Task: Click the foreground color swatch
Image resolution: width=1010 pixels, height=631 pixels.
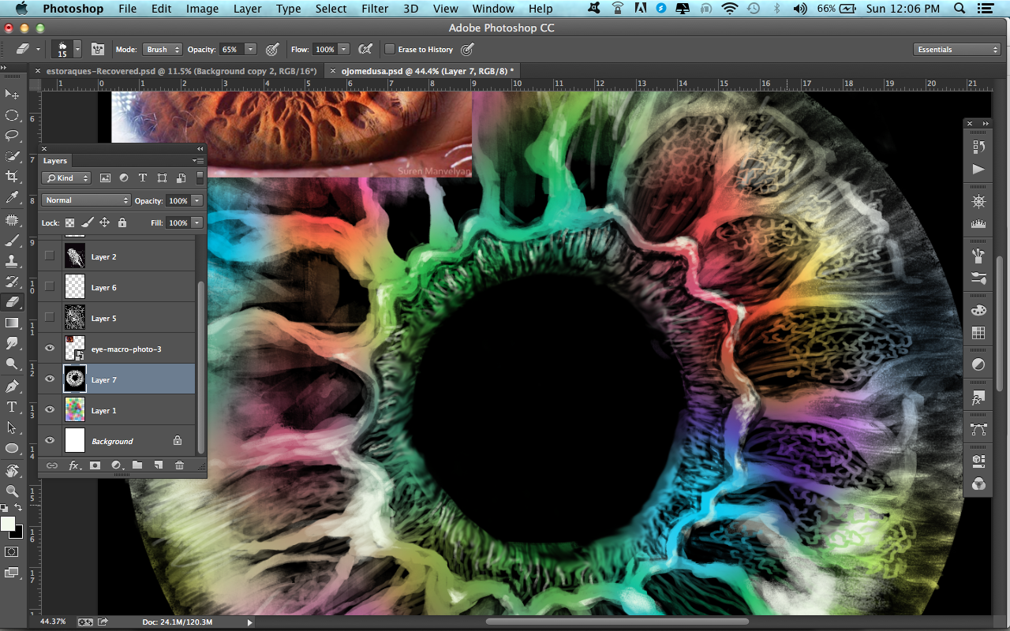Action: 8,524
